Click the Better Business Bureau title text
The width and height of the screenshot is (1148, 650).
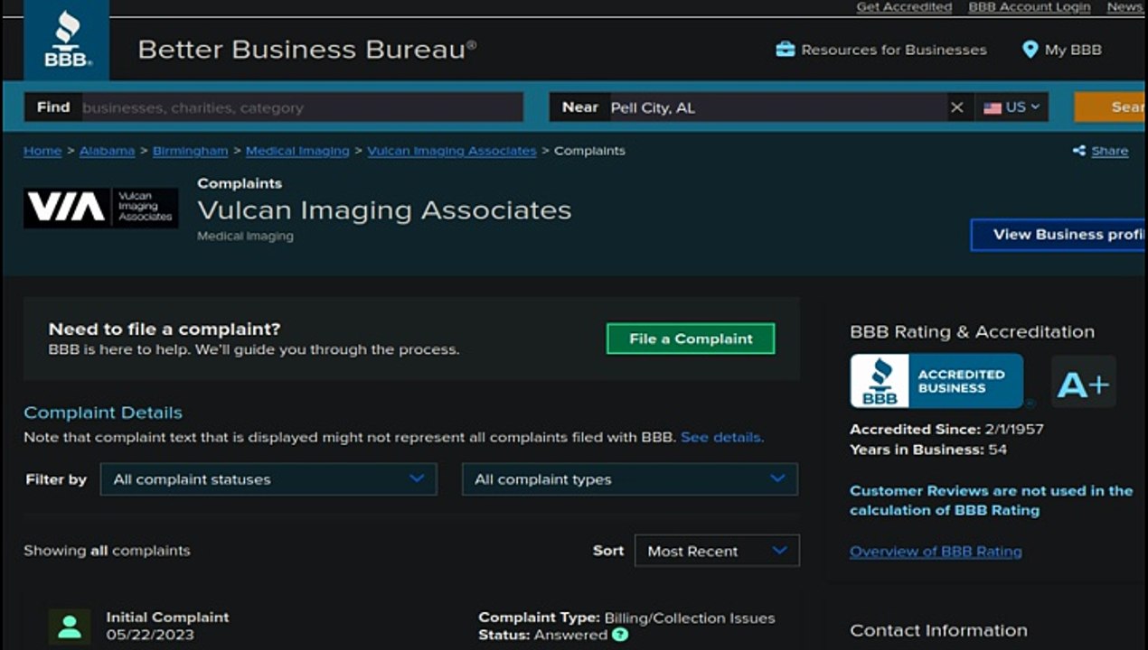307,50
